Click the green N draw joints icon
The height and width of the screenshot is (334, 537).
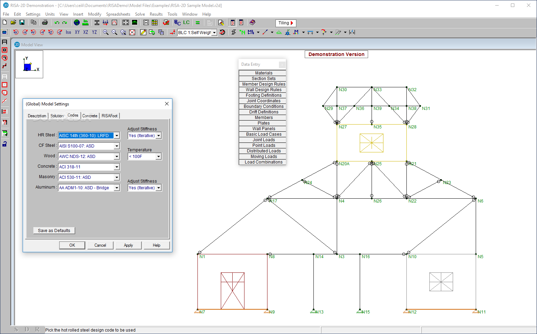click(x=242, y=32)
